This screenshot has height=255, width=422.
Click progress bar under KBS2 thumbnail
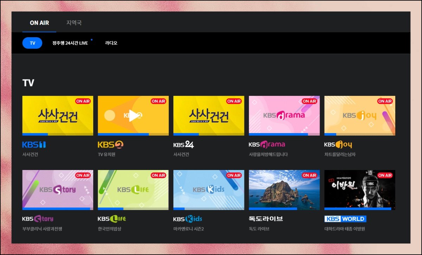coord(133,134)
